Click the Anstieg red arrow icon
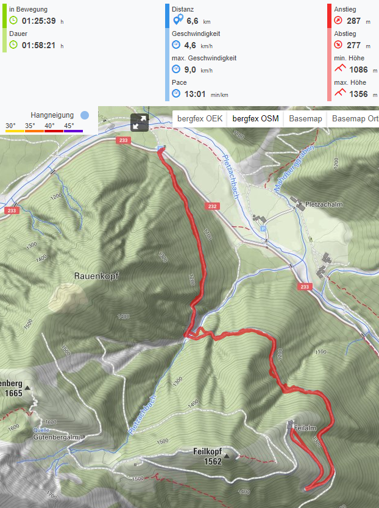Image resolution: width=379 pixels, height=508 pixels. [x=338, y=20]
